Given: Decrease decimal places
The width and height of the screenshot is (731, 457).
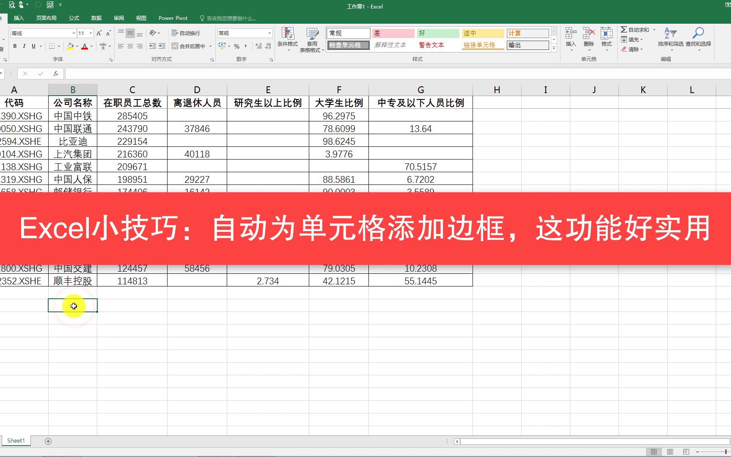Looking at the screenshot, I should (x=268, y=46).
